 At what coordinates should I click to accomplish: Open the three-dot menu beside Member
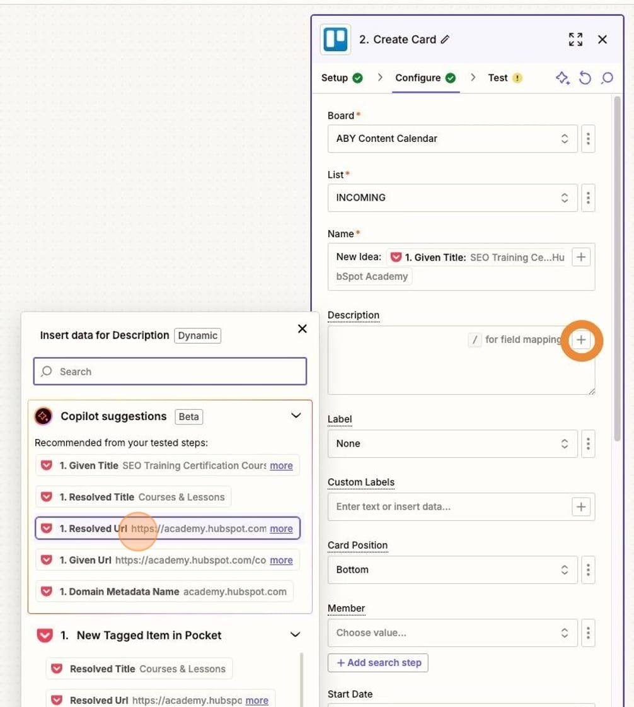pyautogui.click(x=588, y=633)
